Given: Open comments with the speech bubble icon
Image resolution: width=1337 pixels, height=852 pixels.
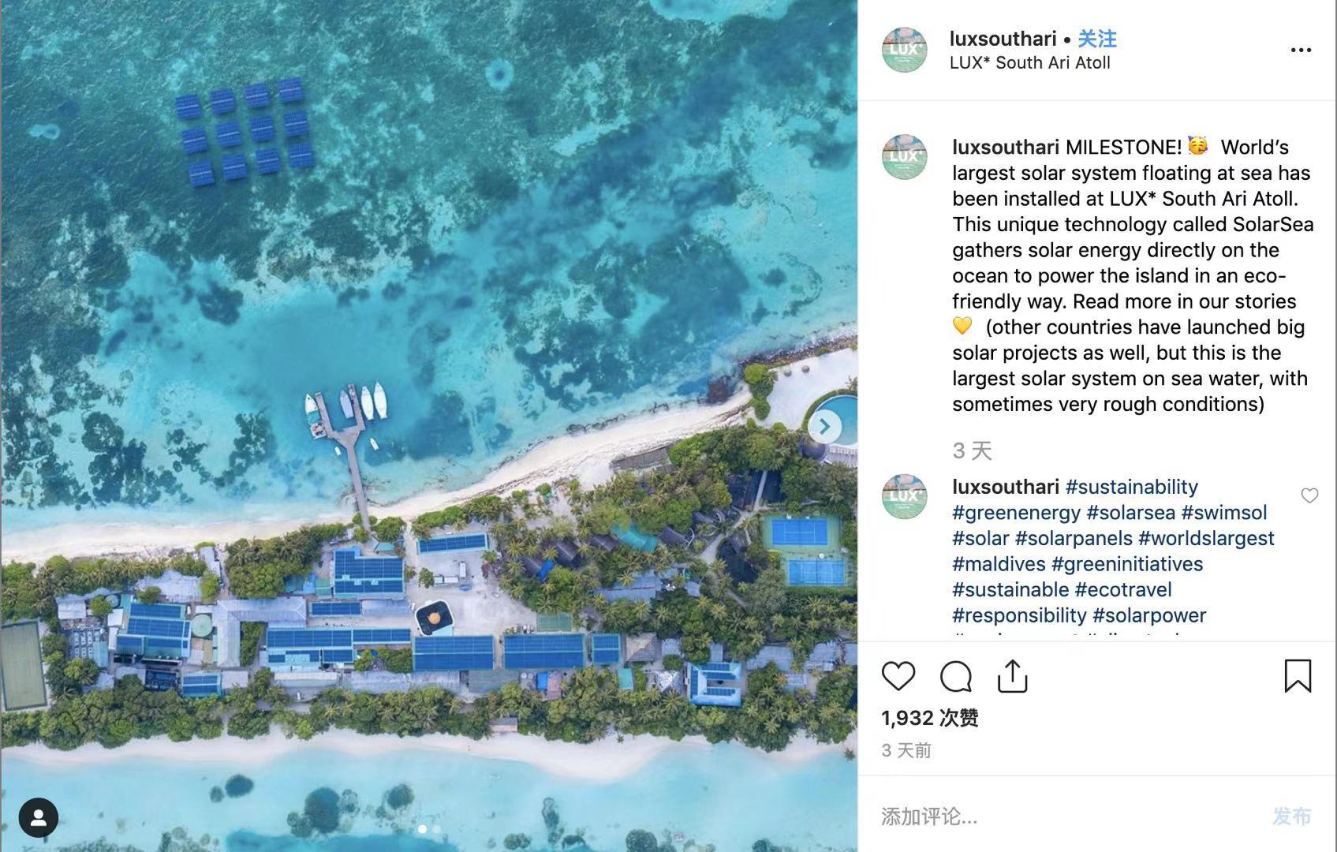Looking at the screenshot, I should pyautogui.click(x=955, y=677).
